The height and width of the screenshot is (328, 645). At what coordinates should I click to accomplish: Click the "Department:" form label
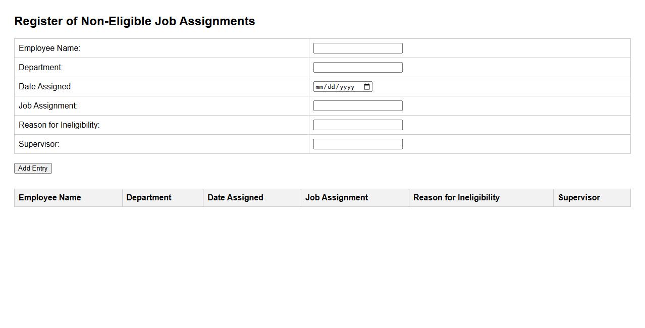41,68
